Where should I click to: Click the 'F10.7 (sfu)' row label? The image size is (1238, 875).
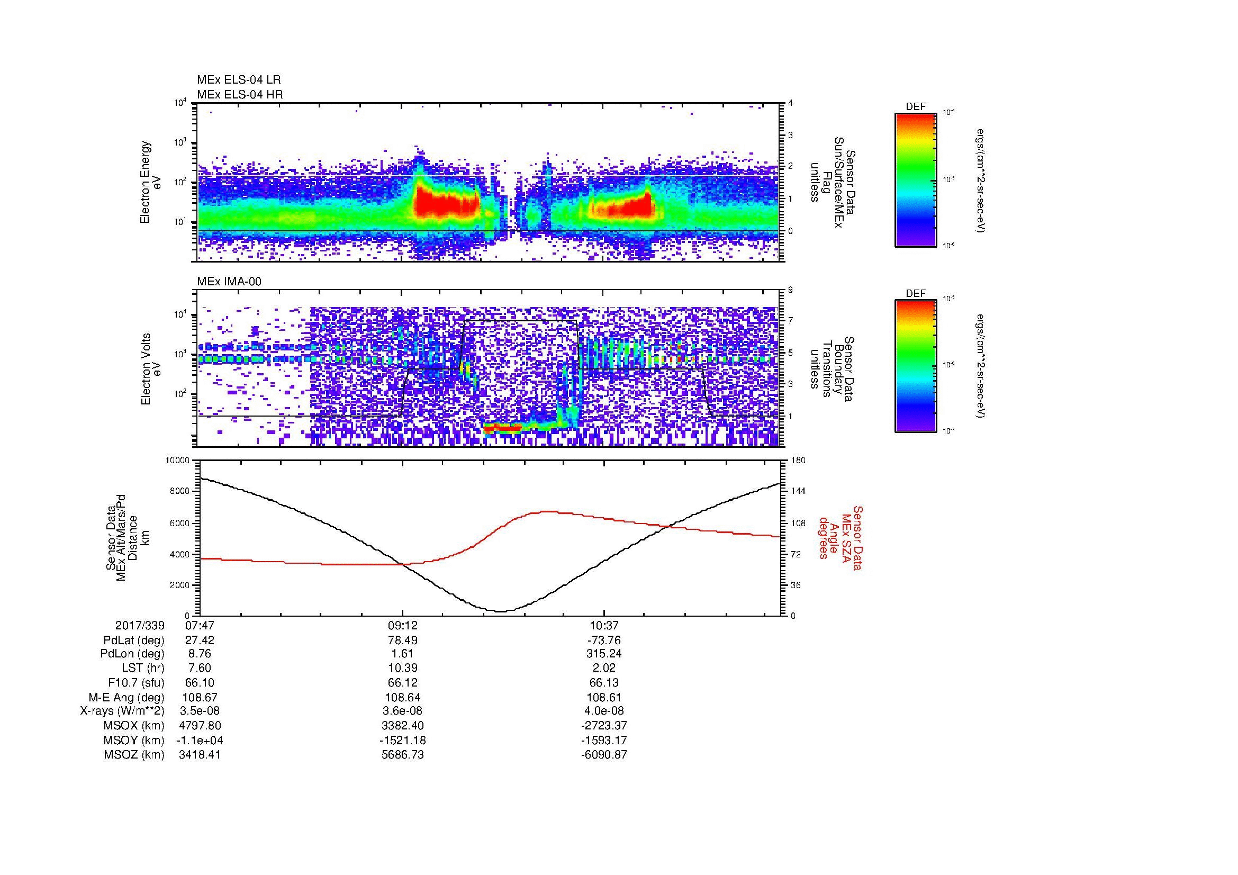click(x=136, y=682)
